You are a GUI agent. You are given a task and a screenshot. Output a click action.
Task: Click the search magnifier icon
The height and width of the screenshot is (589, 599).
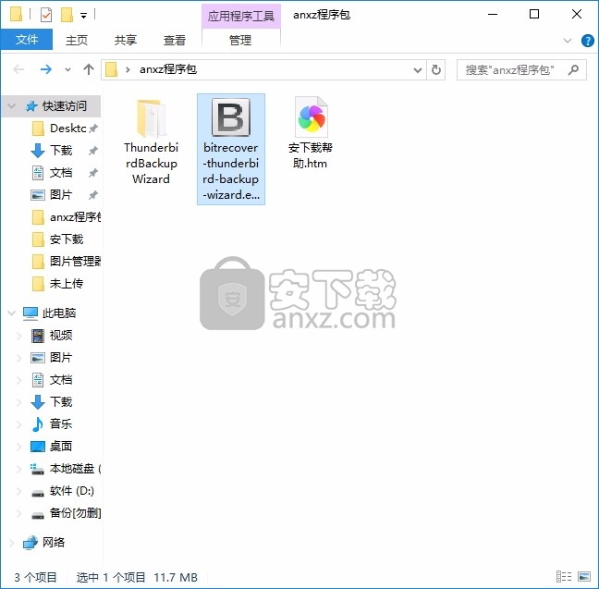[573, 70]
